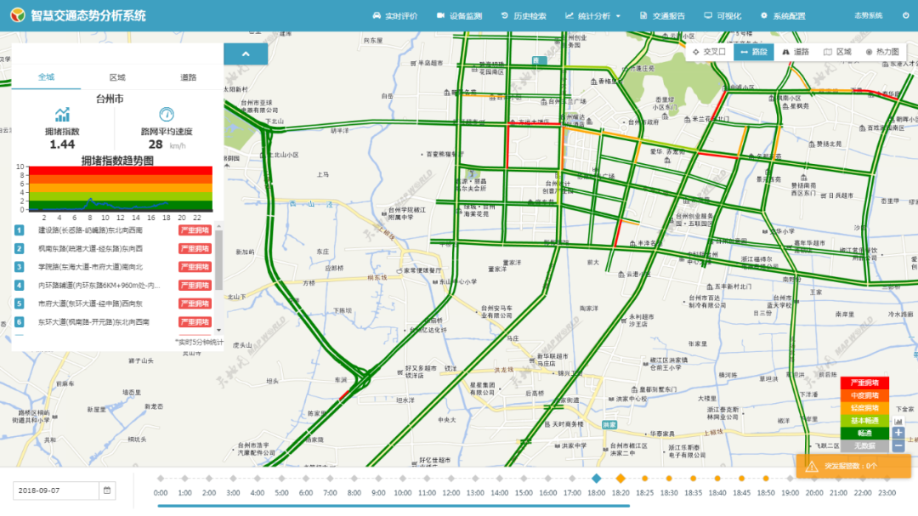918x516 pixels.
Task: Click the rank 2 badge for 枫南东路
Action: [20, 248]
